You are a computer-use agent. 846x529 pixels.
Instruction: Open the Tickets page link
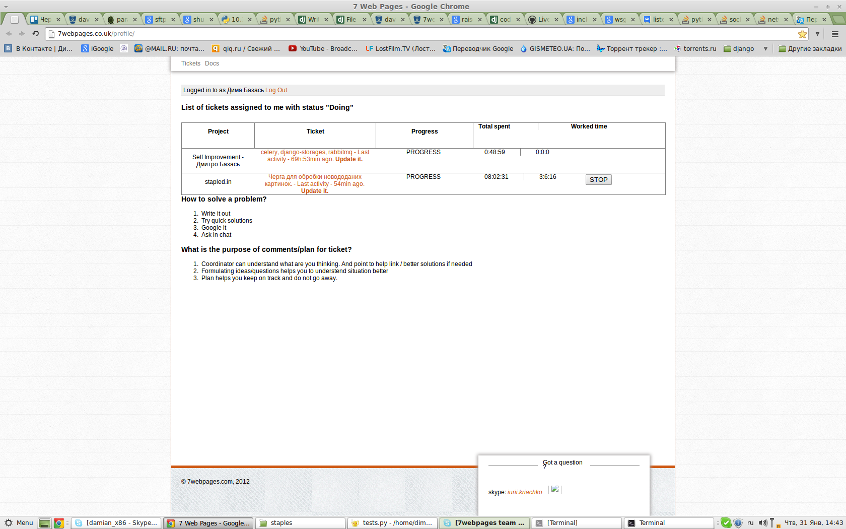(x=191, y=63)
